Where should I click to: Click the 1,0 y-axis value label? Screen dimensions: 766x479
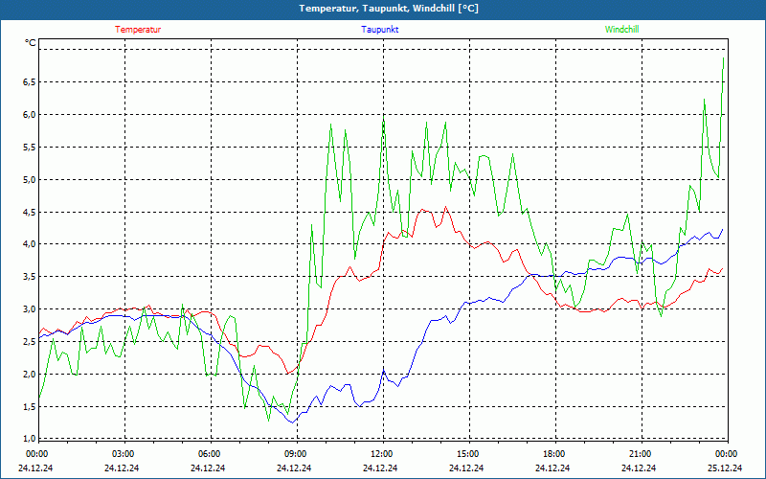click(x=28, y=439)
